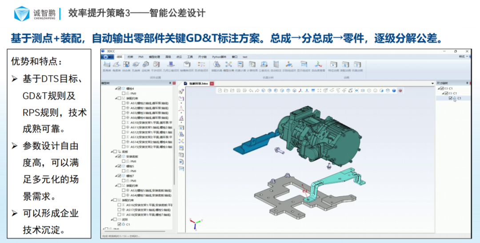Toggle the top-level C1 checkbox in 尺寸链树
Image resolution: width=480 pixels, height=243 pixels.
442,89
